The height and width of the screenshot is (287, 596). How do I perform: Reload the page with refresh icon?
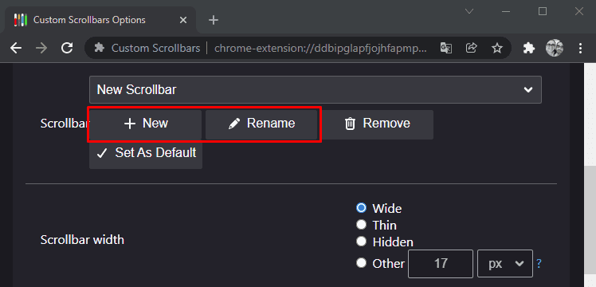coord(67,49)
